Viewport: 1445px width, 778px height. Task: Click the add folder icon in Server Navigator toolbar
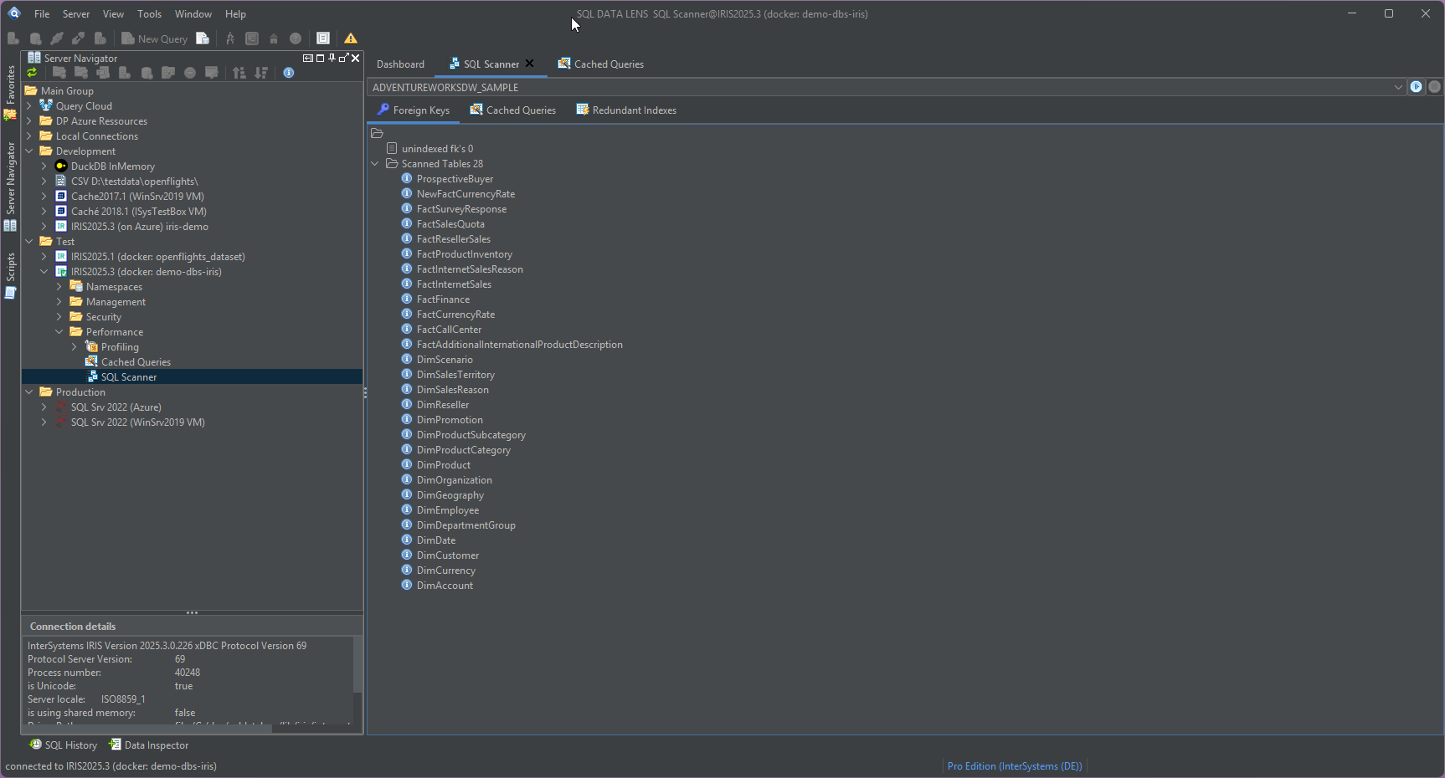[x=59, y=73]
